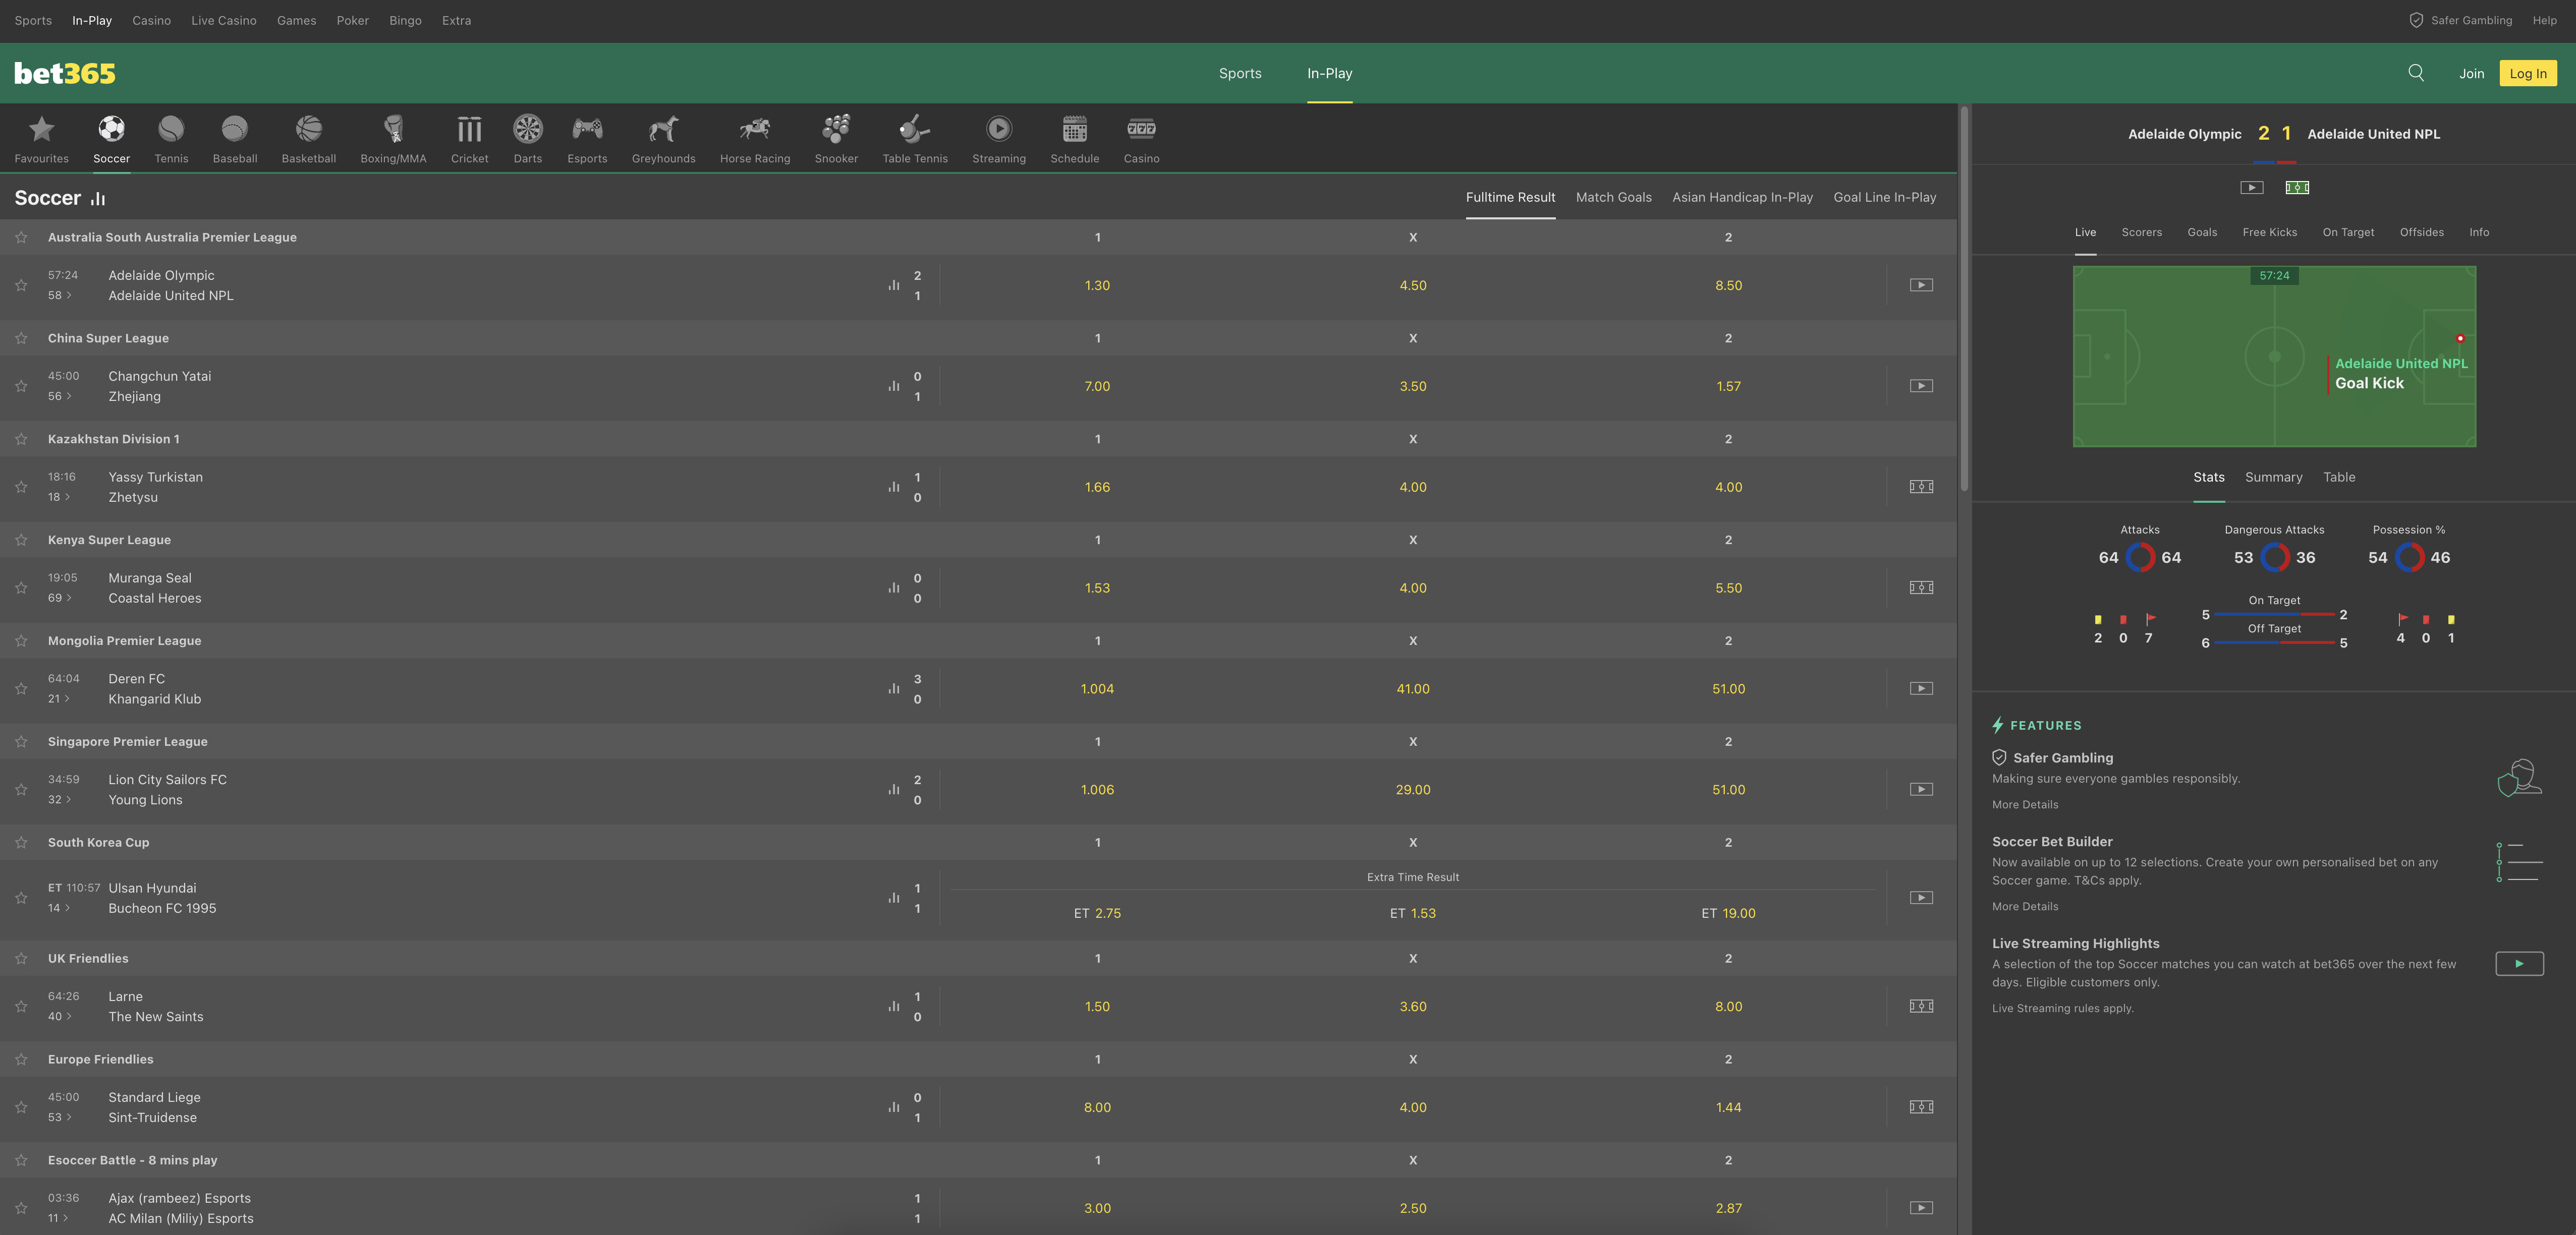Open the Schedule calendar icon
Image resolution: width=2576 pixels, height=1235 pixels.
(x=1075, y=139)
